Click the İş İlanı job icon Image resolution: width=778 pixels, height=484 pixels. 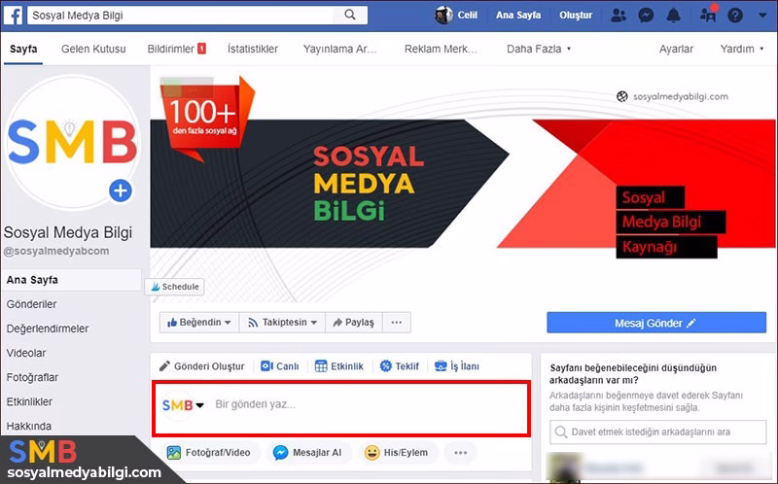tap(441, 366)
